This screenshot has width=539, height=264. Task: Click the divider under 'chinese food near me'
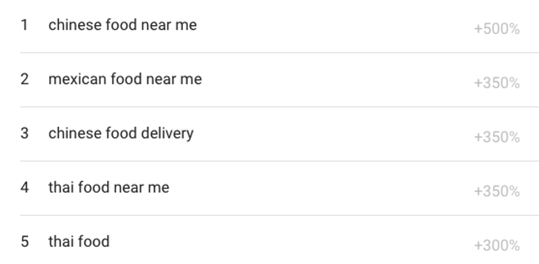click(279, 53)
